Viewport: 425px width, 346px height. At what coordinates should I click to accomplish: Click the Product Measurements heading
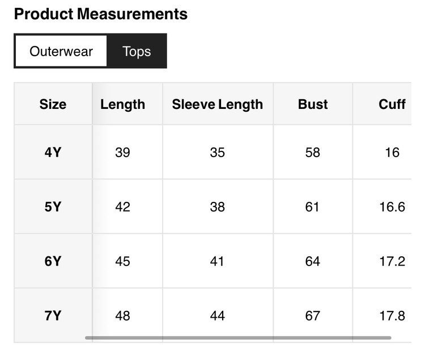(100, 14)
